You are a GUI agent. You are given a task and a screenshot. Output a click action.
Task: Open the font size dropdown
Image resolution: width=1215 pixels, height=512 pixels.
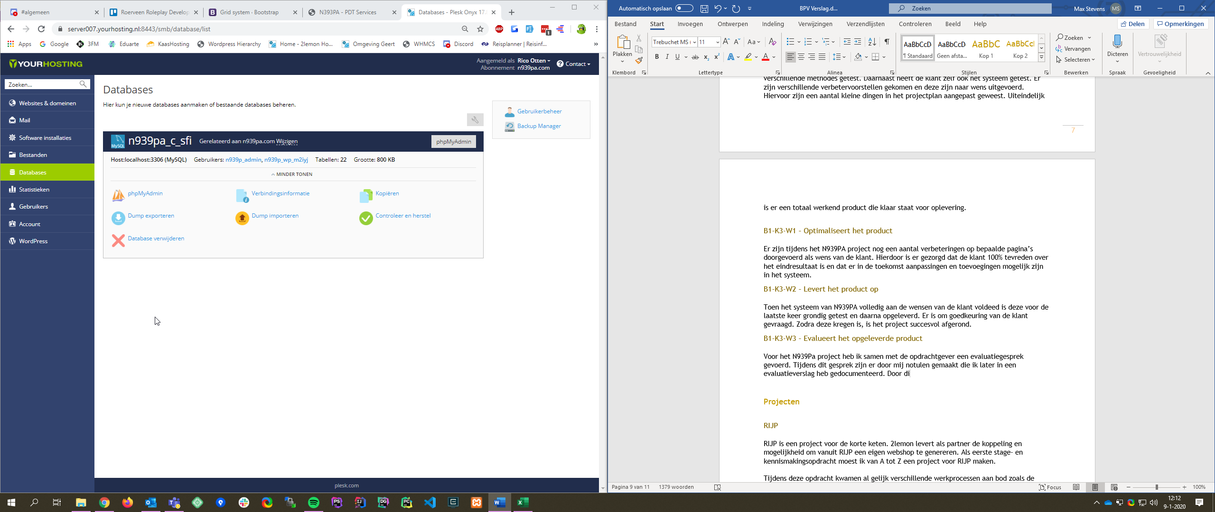coord(717,42)
